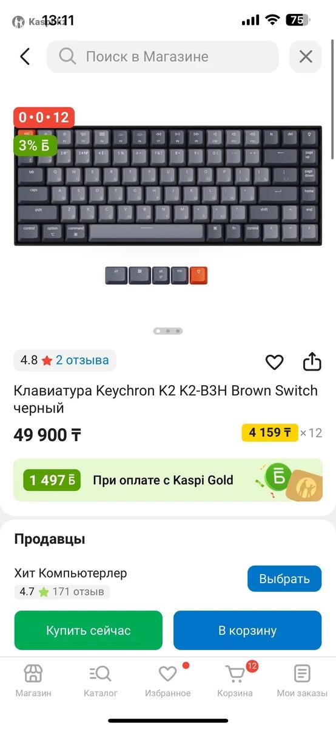336x729 pixels.
Task: Tap the back arrow icon
Action: point(25,56)
